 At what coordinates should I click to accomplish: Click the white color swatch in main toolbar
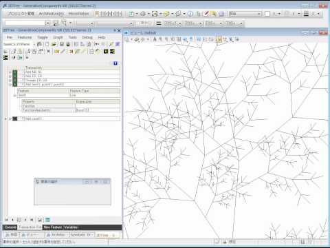pos(267,14)
